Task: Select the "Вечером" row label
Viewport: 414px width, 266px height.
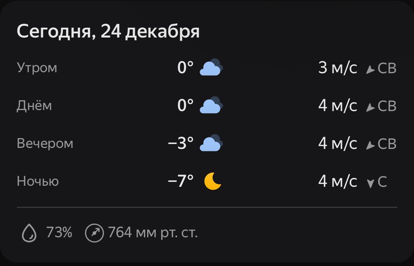Action: pyautogui.click(x=45, y=144)
